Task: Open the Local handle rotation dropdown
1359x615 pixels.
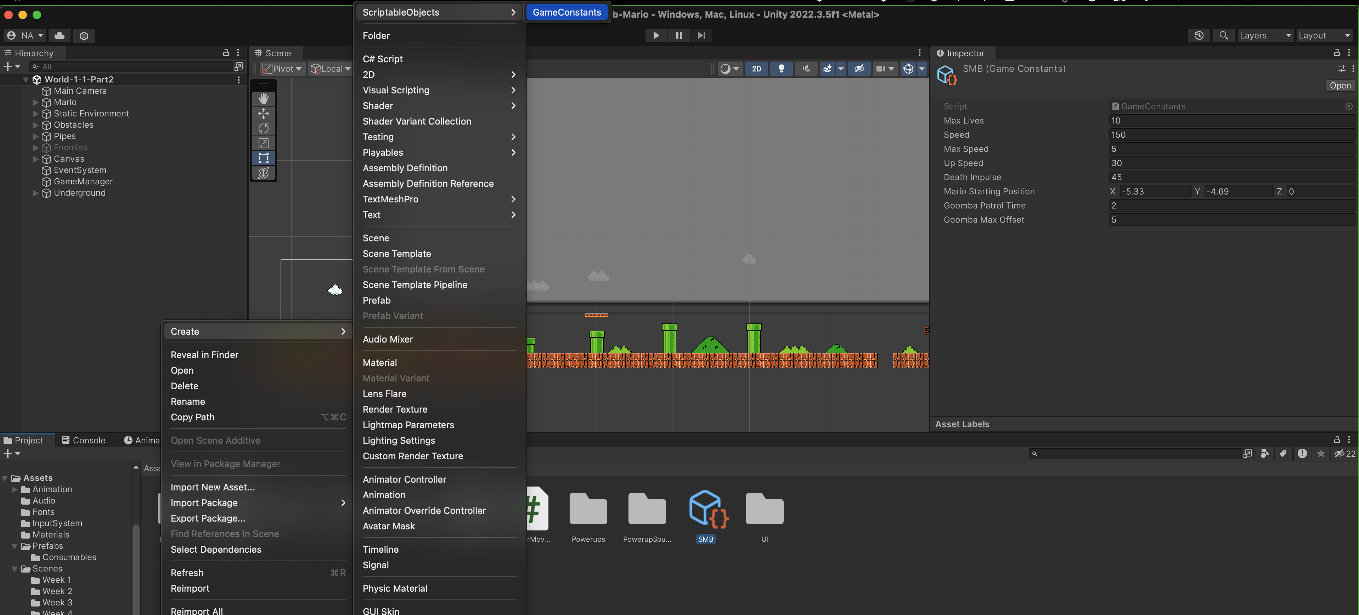Action: (330, 69)
